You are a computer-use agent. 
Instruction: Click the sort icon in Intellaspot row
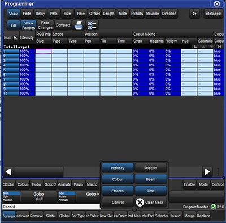(195, 47)
